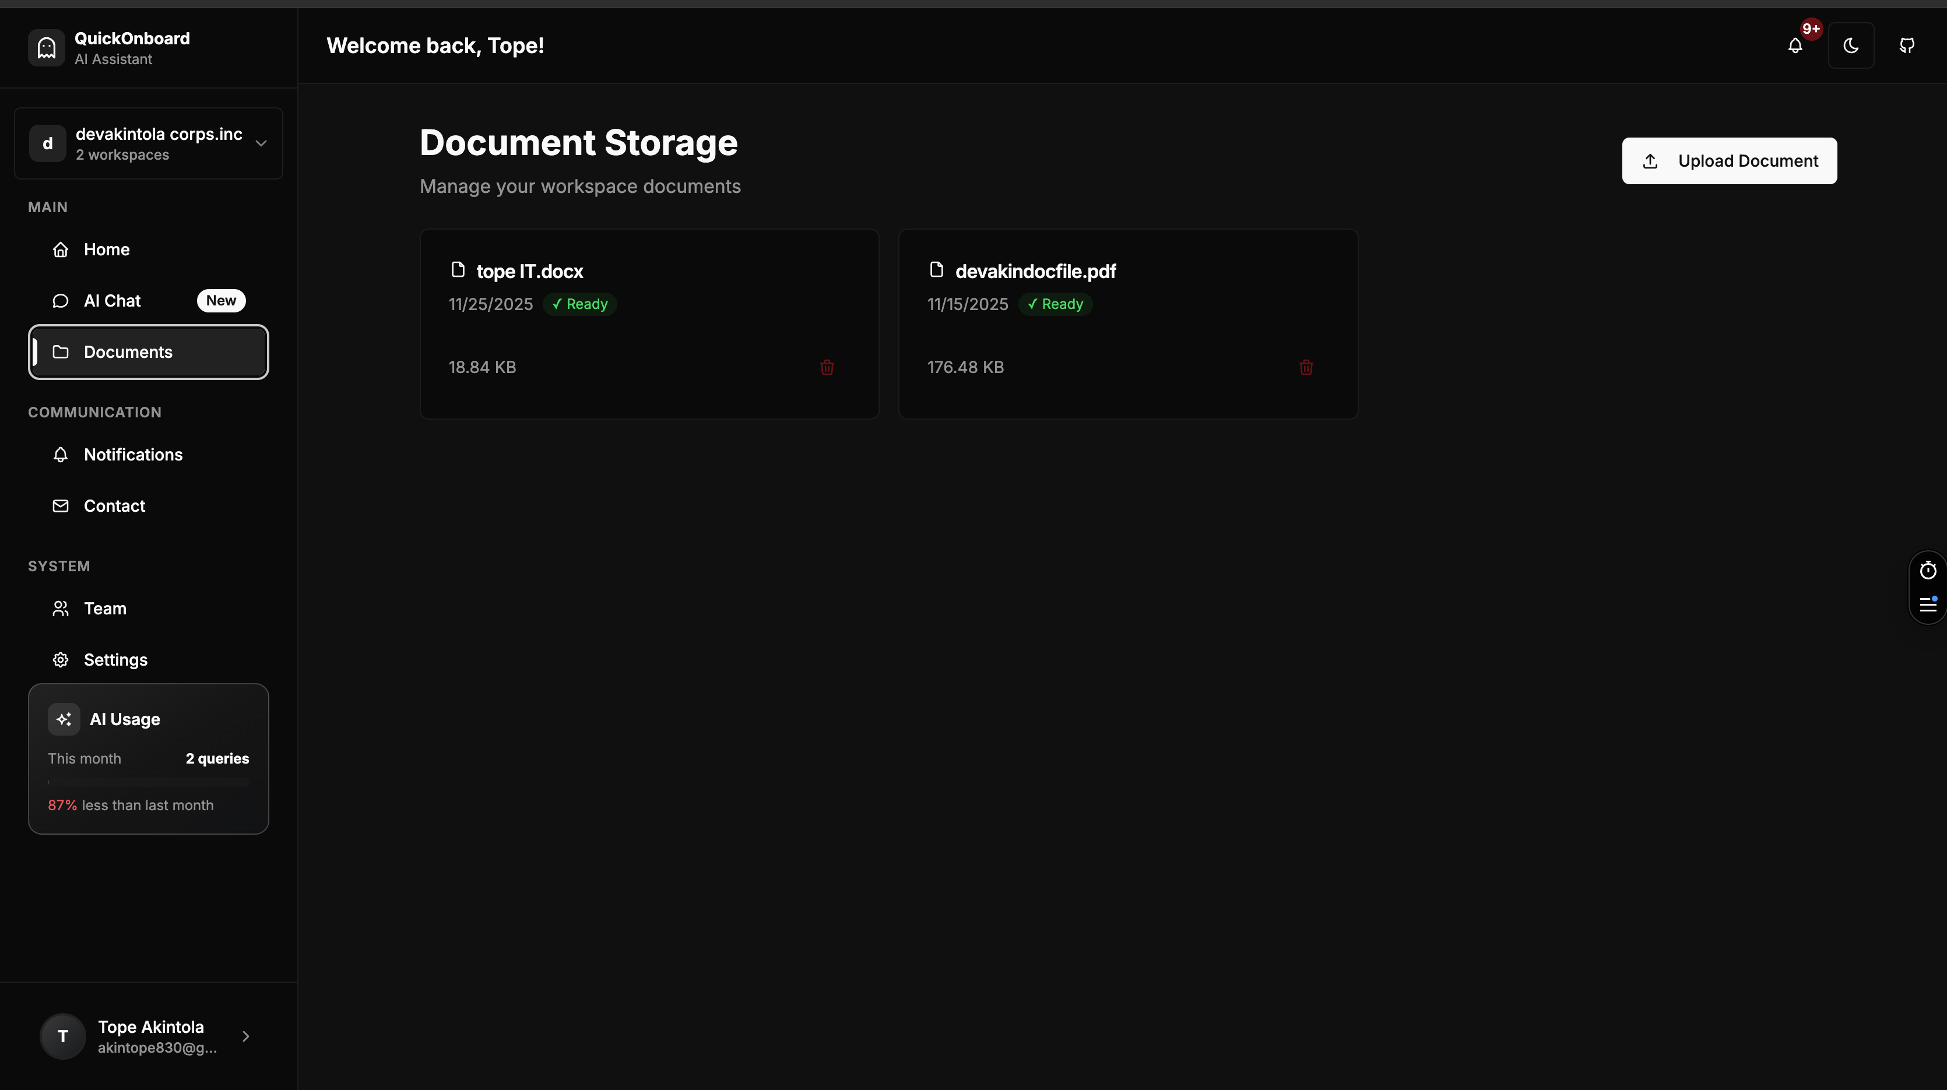Click the notification bell with 9+ badge
Screen dimensions: 1947x1090
(x=1796, y=45)
